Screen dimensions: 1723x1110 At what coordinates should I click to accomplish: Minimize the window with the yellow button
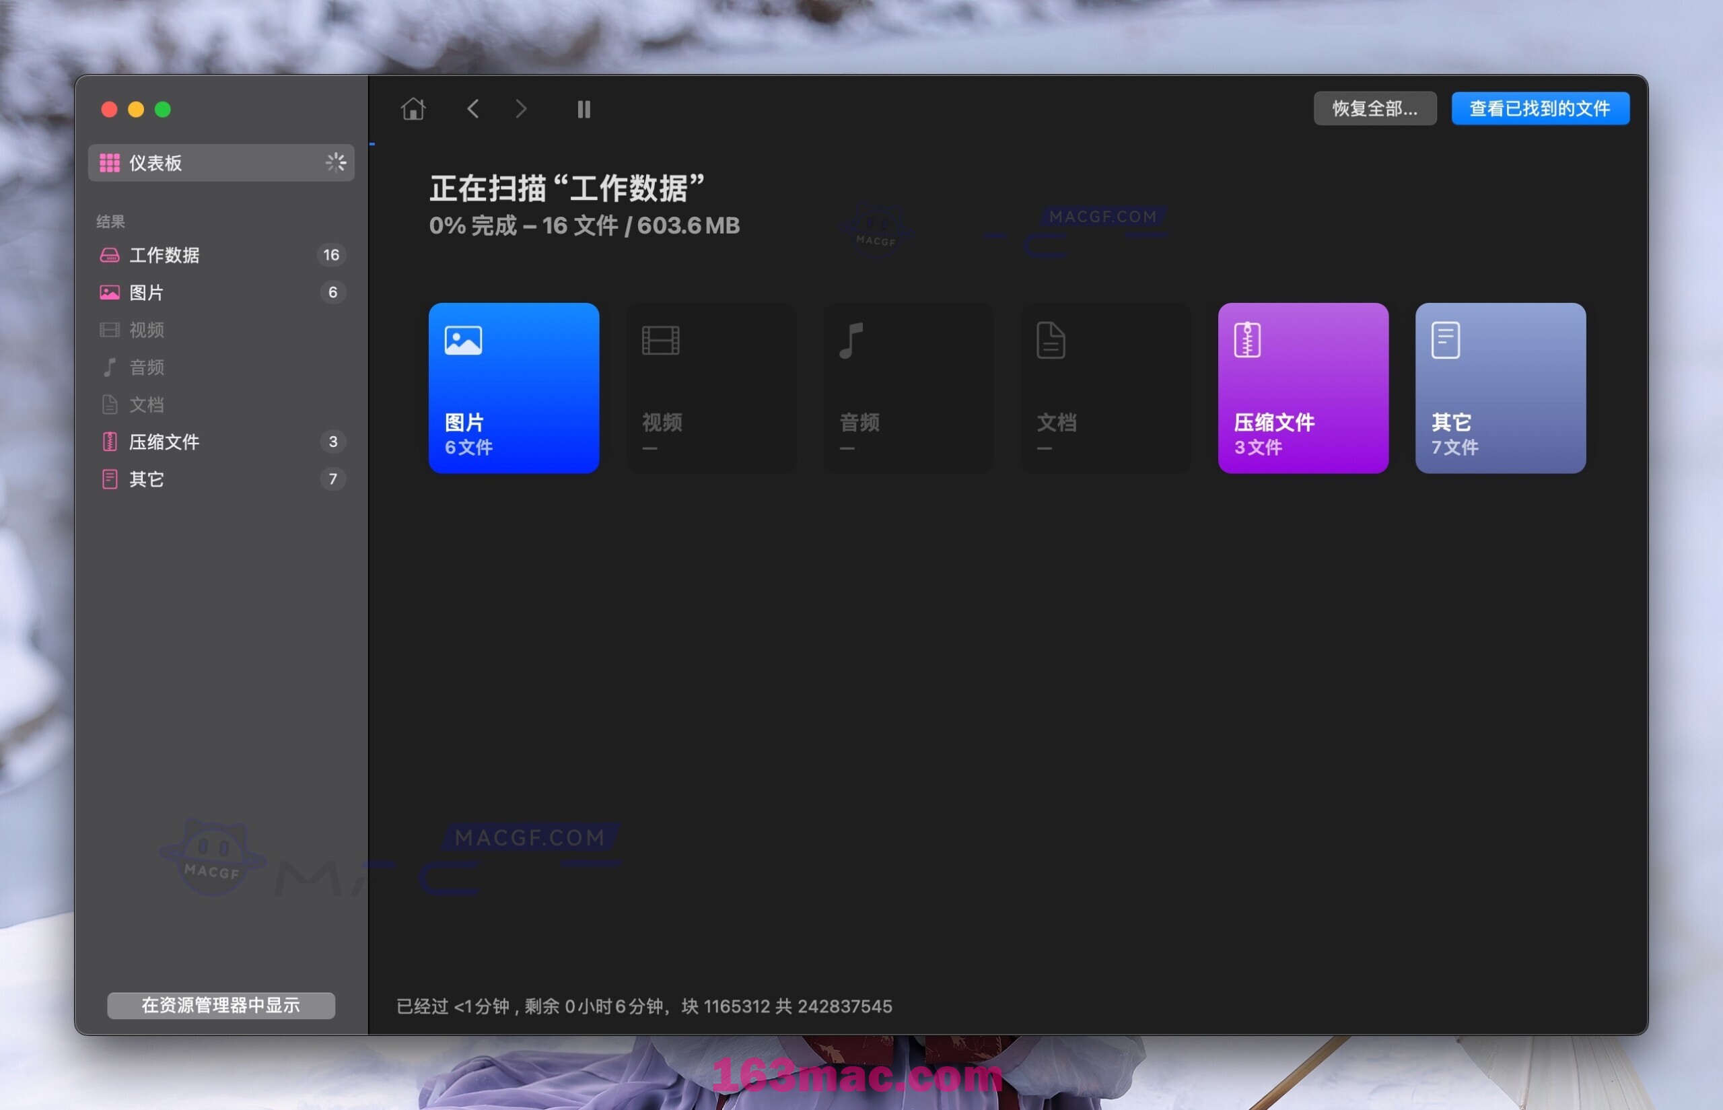click(x=136, y=109)
